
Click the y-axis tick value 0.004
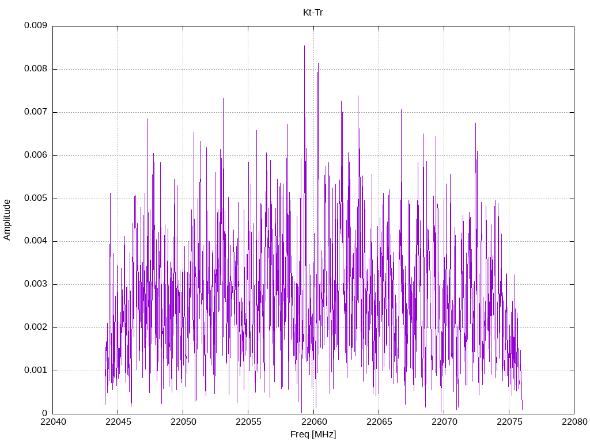tap(36, 241)
